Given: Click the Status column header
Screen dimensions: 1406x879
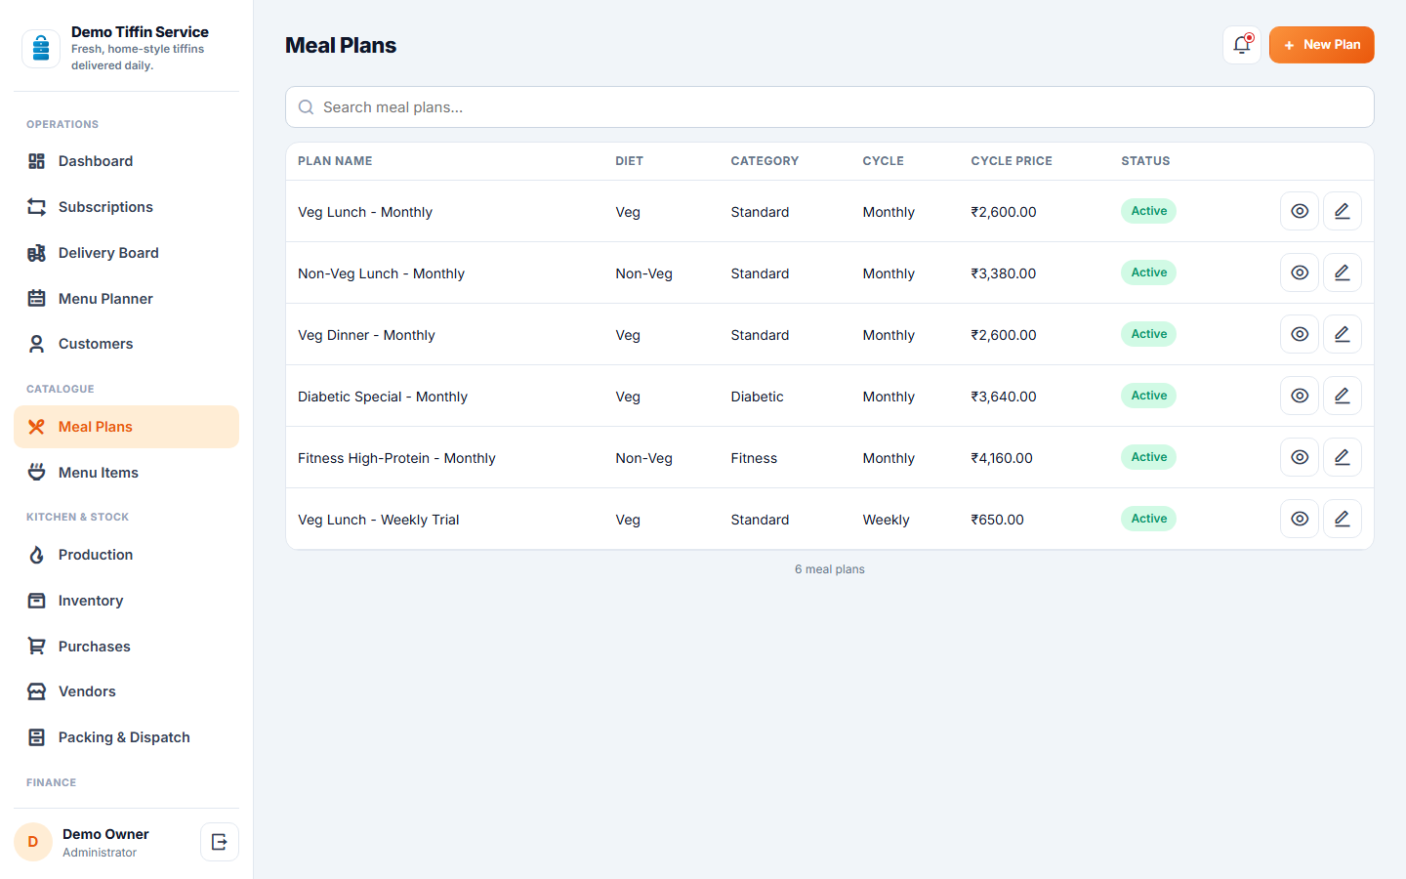Looking at the screenshot, I should pos(1145,161).
